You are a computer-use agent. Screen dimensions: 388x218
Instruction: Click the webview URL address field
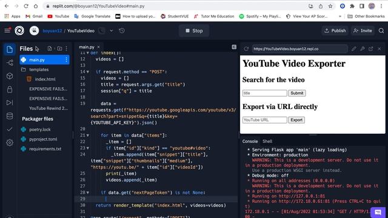tap(299, 49)
